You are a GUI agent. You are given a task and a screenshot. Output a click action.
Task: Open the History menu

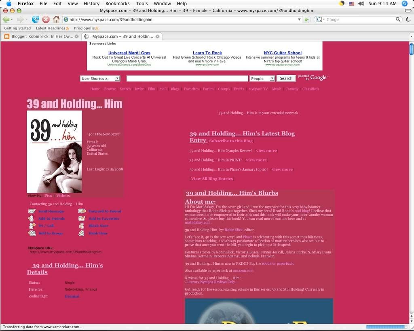[x=91, y=3]
